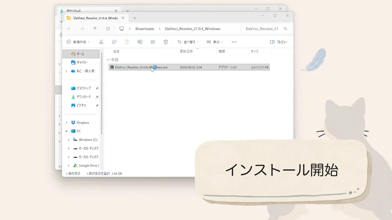The width and height of the screenshot is (392, 220).
Task: Go up one folder level arrow
Action: click(x=95, y=29)
